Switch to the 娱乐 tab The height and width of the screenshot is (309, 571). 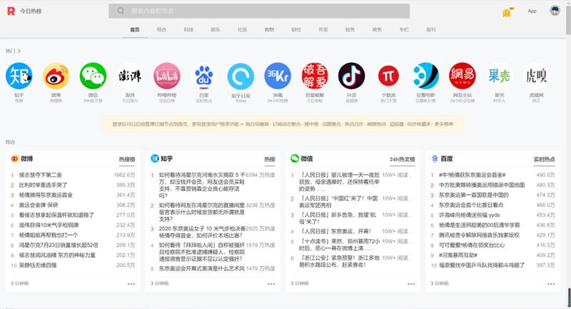pos(216,30)
